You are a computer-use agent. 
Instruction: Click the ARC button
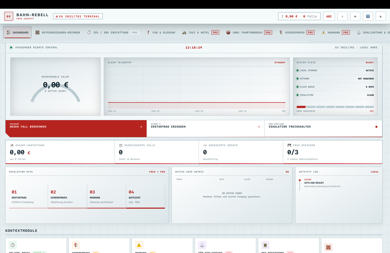coord(329,16)
